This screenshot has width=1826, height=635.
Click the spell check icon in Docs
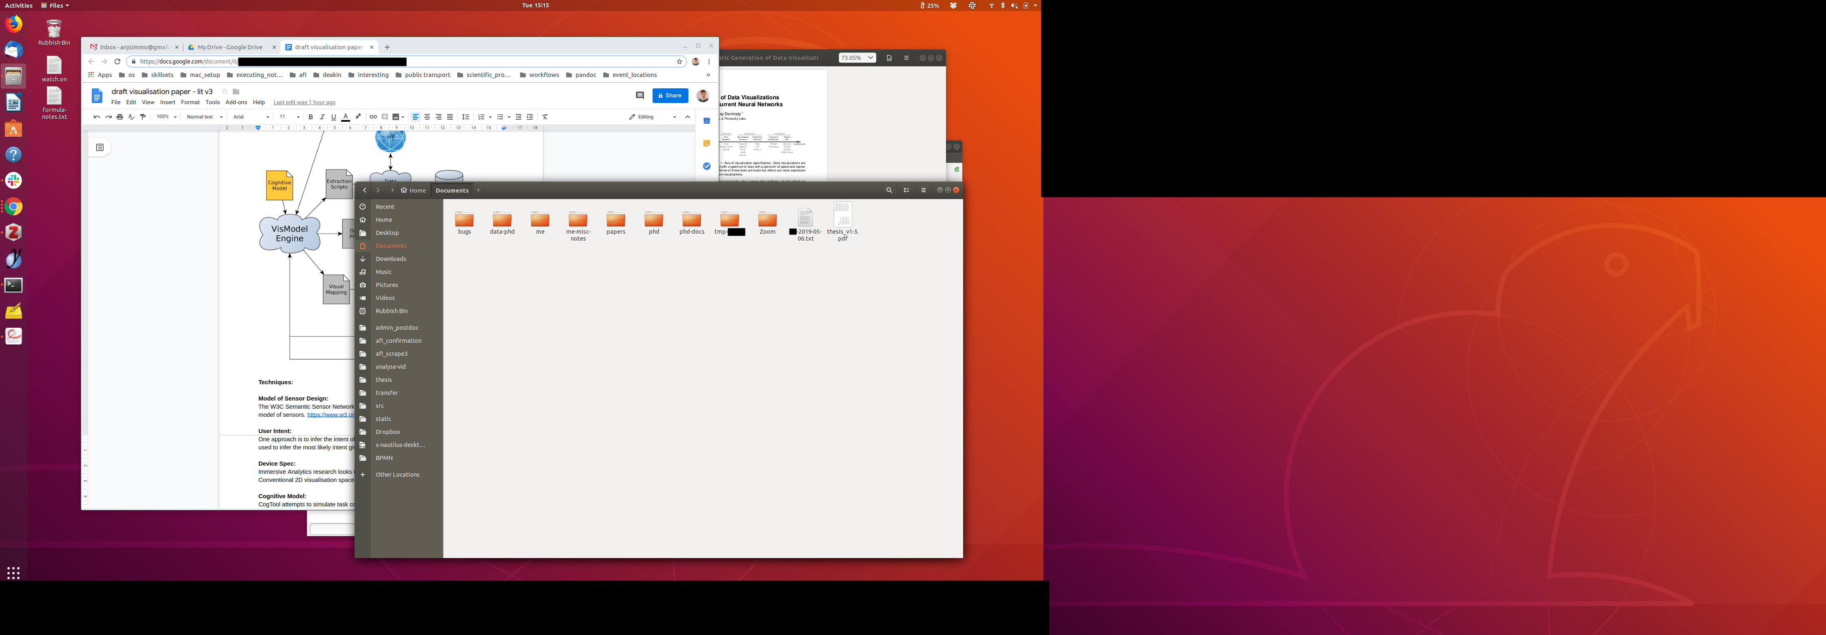click(x=131, y=117)
